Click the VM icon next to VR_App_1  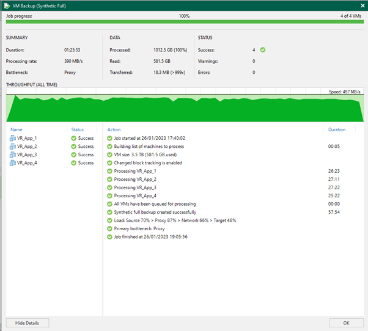[x=13, y=138]
